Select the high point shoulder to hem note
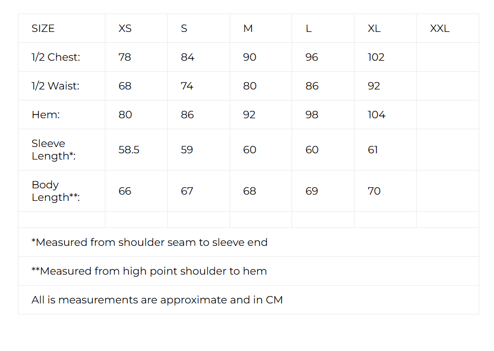This screenshot has width=494, height=351. 149,271
